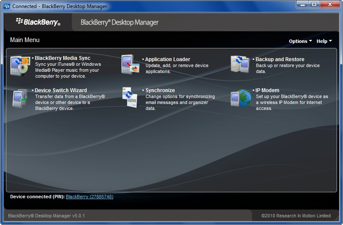Open the Help dropdown menu

pyautogui.click(x=324, y=41)
